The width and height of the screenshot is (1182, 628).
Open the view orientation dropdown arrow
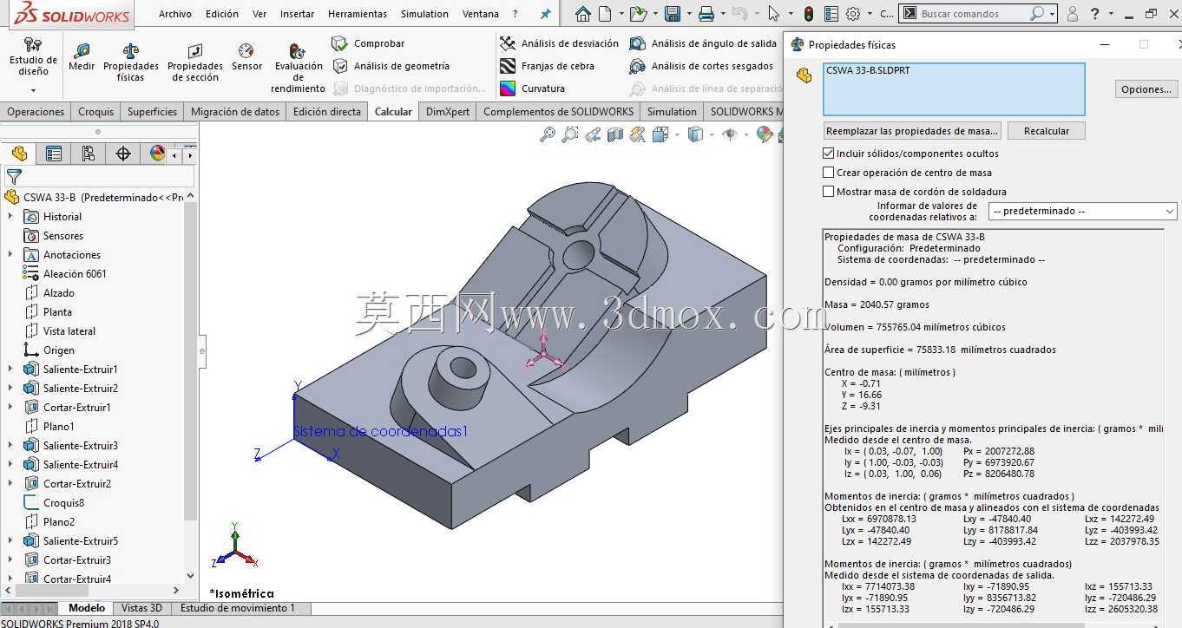[676, 134]
